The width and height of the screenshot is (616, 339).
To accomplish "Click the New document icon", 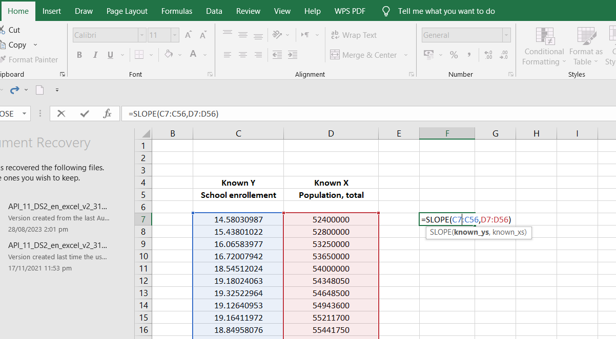I will (x=40, y=90).
